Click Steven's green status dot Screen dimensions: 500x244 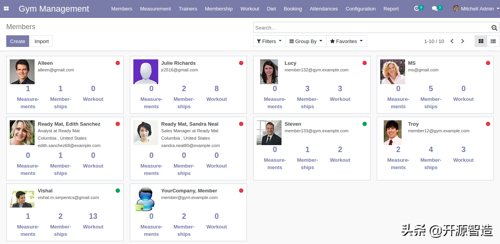(x=365, y=124)
